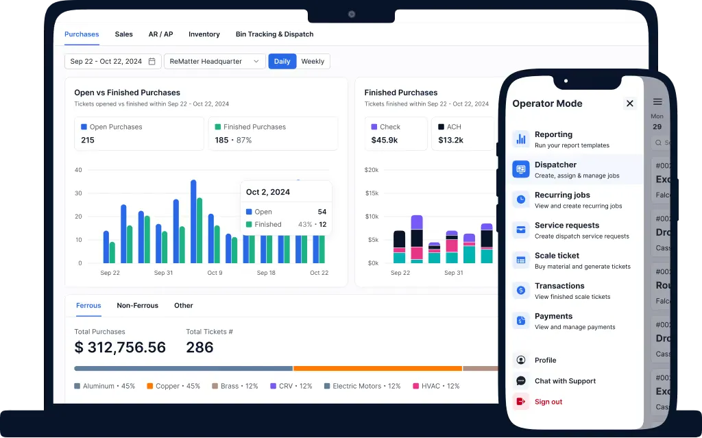
Task: Open Profile in Operator Mode
Action: [x=545, y=360]
